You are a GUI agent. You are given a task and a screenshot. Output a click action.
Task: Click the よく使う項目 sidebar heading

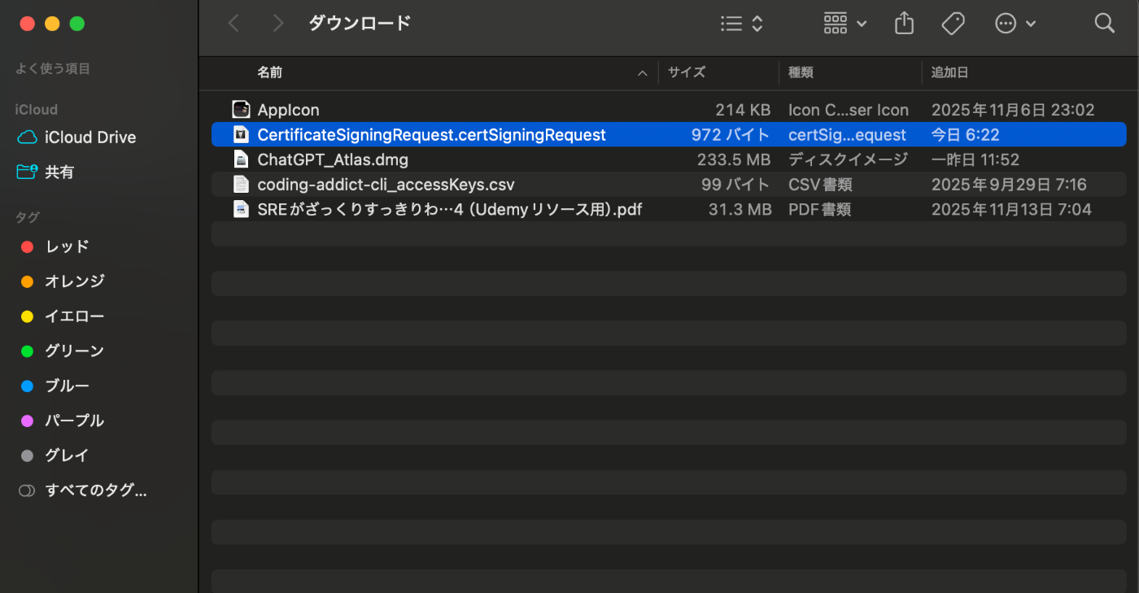(53, 69)
